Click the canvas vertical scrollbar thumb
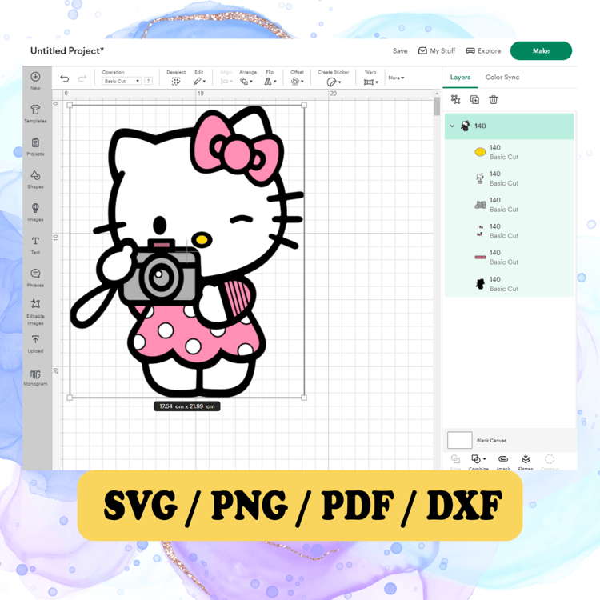 437,106
